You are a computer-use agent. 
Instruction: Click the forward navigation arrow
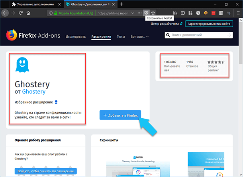[13, 13]
